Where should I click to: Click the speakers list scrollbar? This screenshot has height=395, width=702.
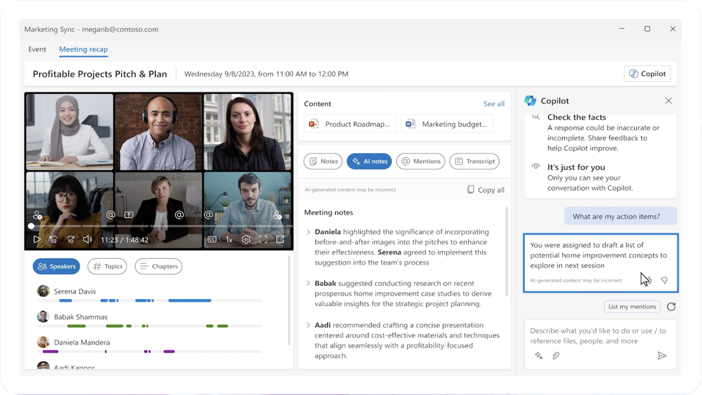click(x=289, y=300)
